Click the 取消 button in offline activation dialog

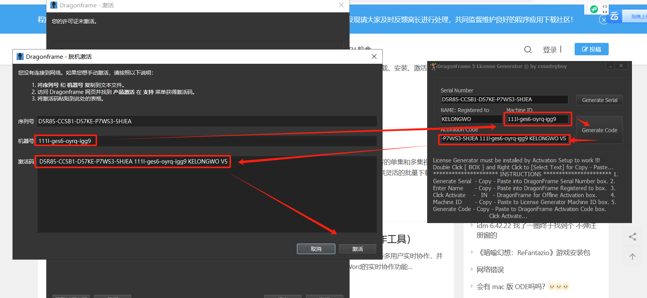(316, 249)
